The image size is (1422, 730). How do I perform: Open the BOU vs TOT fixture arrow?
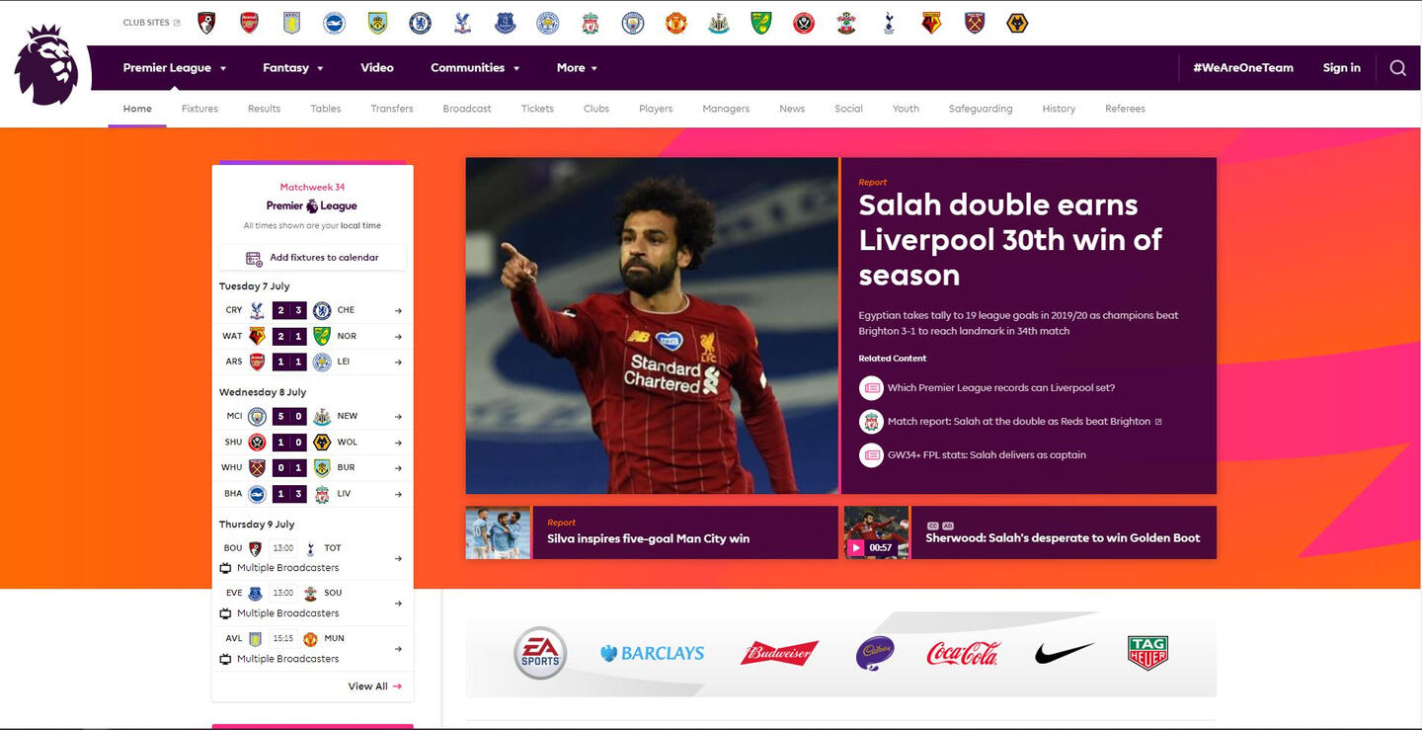398,558
